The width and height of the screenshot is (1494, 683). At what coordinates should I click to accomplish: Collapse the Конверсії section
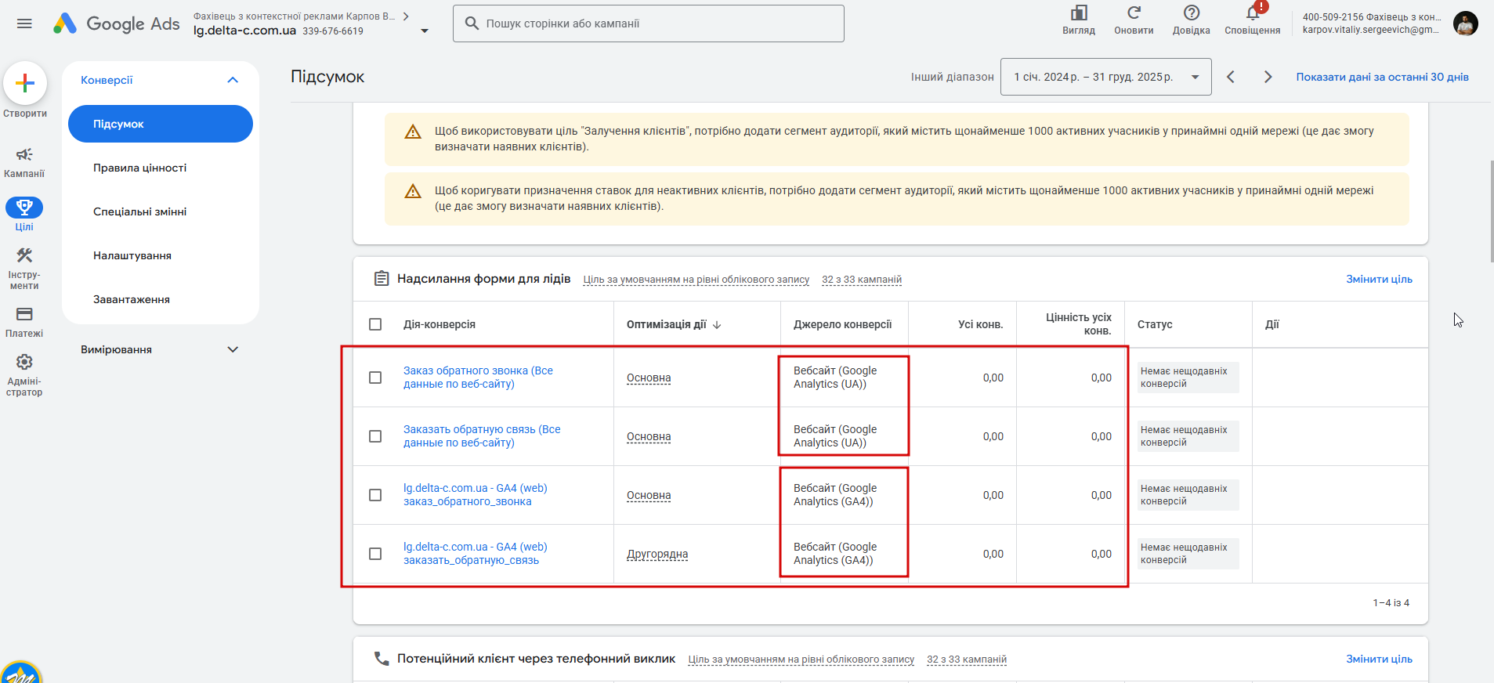(232, 80)
